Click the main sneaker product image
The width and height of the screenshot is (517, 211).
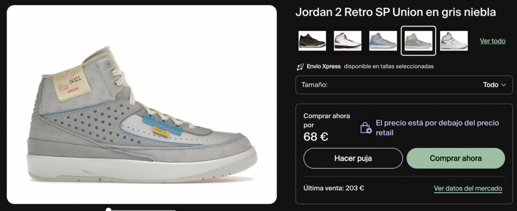click(142, 104)
